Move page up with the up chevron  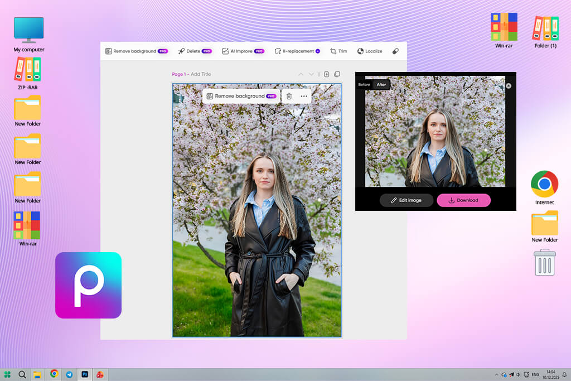coord(301,74)
